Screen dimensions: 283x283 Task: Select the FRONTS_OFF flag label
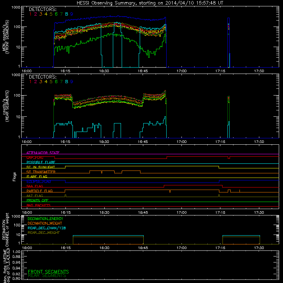(x=37, y=200)
